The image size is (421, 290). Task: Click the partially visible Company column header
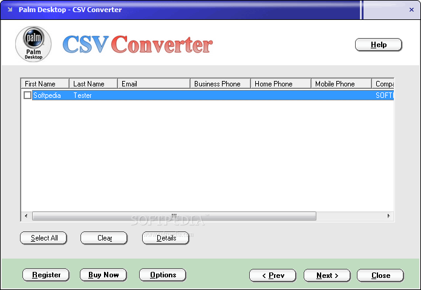pyautogui.click(x=383, y=84)
